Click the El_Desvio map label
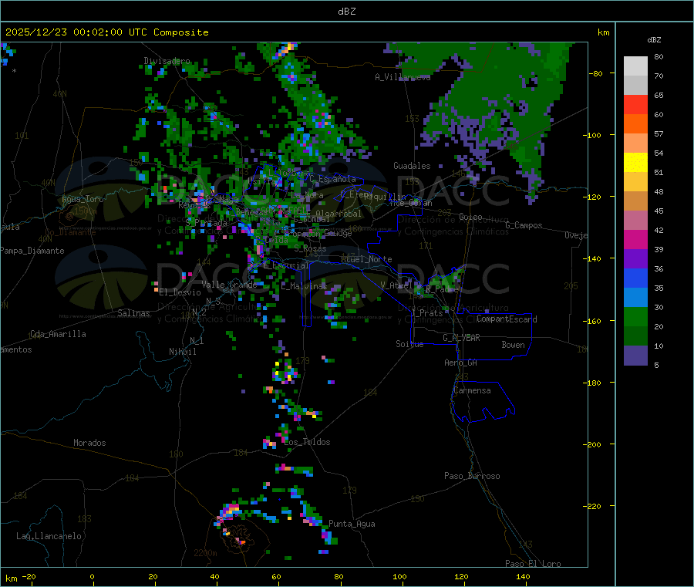 180,292
